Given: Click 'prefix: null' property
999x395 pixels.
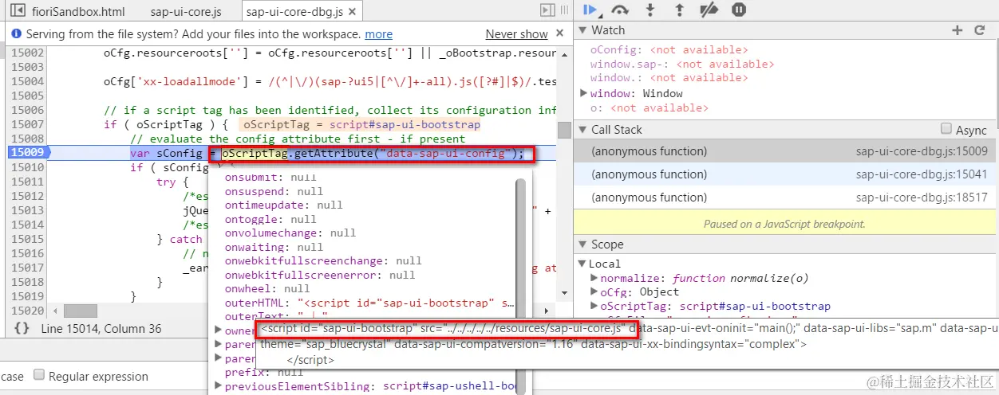Looking at the screenshot, I should click(264, 372).
